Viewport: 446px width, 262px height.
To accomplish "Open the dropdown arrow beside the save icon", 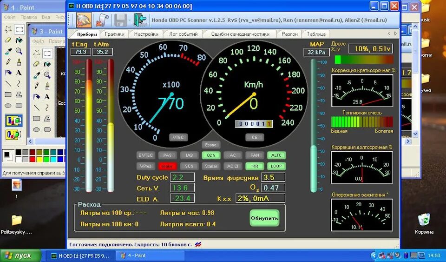I will tap(130, 20).
